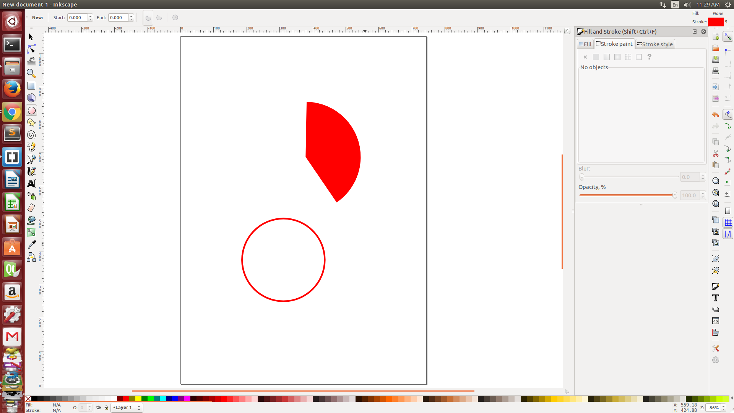
Task: Toggle current layer lock icon
Action: pos(106,408)
